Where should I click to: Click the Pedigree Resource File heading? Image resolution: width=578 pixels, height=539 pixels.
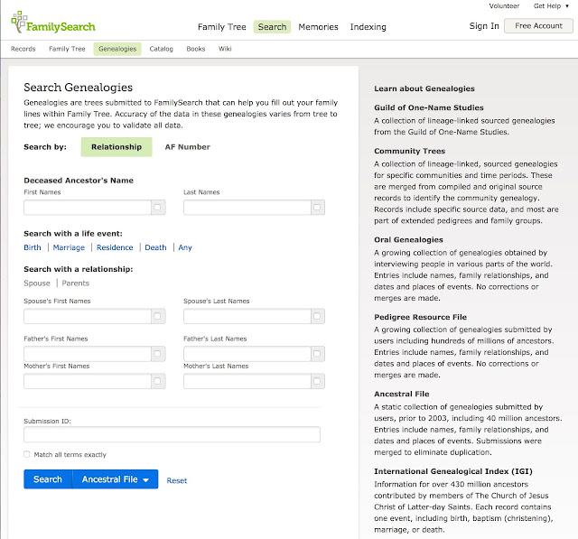tap(420, 317)
